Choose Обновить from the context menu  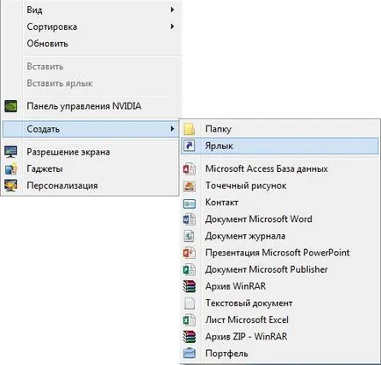click(x=91, y=44)
